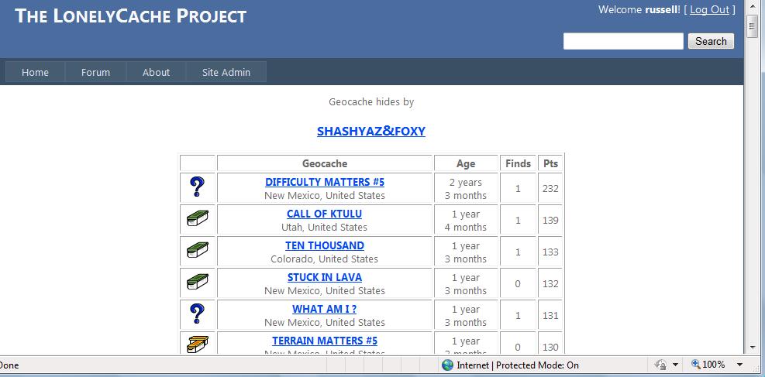Image resolution: width=765 pixels, height=377 pixels.
Task: Click the Finds column header
Action: click(518, 163)
